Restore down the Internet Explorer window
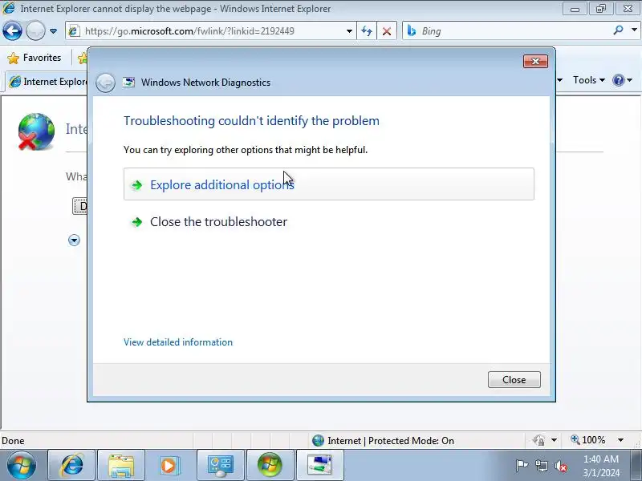The width and height of the screenshot is (642, 481). click(601, 9)
